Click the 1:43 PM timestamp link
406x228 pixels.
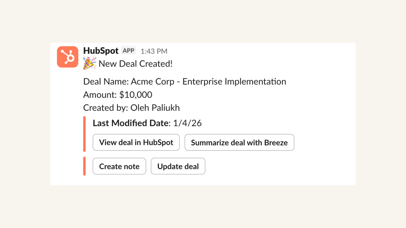[x=154, y=51]
